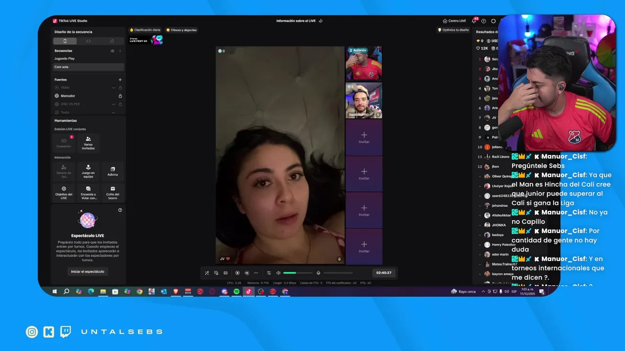Image resolution: width=625 pixels, height=351 pixels.
Task: Open the Cofre del tesoro tool
Action: tap(113, 193)
